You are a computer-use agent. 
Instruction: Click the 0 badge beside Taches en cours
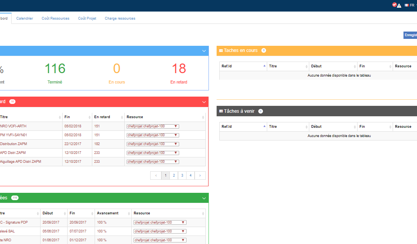pos(264,50)
